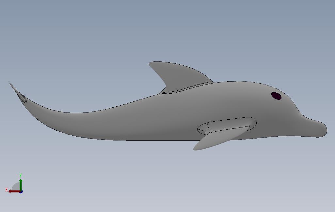Image resolution: width=335 pixels, height=212 pixels.
Task: Click the dolphin's dark eye
Action: tap(276, 96)
